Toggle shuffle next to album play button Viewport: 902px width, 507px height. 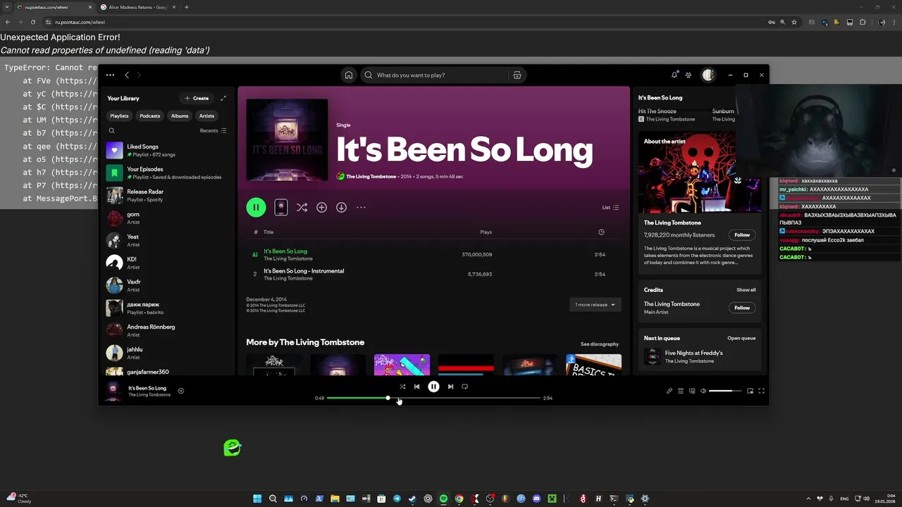tap(302, 207)
